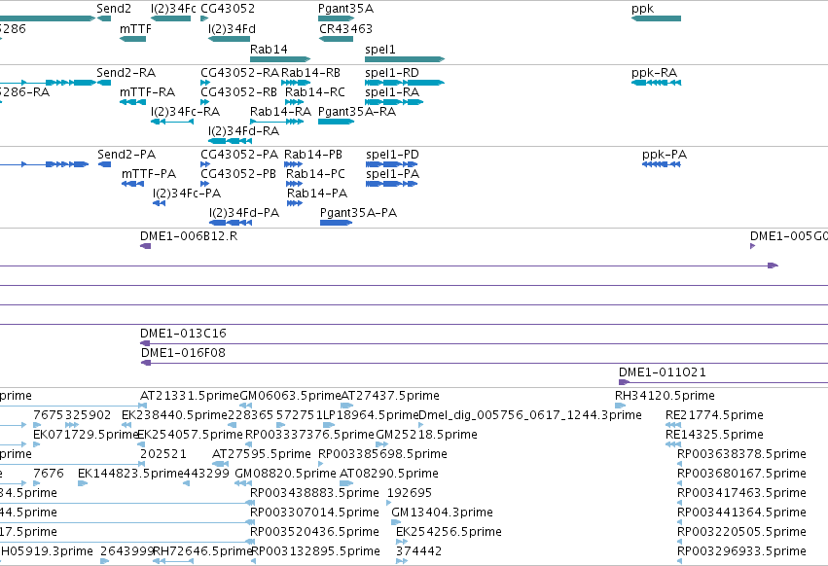This screenshot has height=566, width=828.
Task: Click the l(2)34Fc gene bar
Action: (x=170, y=18)
